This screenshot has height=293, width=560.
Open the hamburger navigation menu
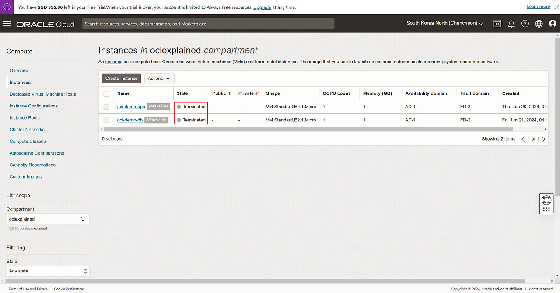[7, 24]
